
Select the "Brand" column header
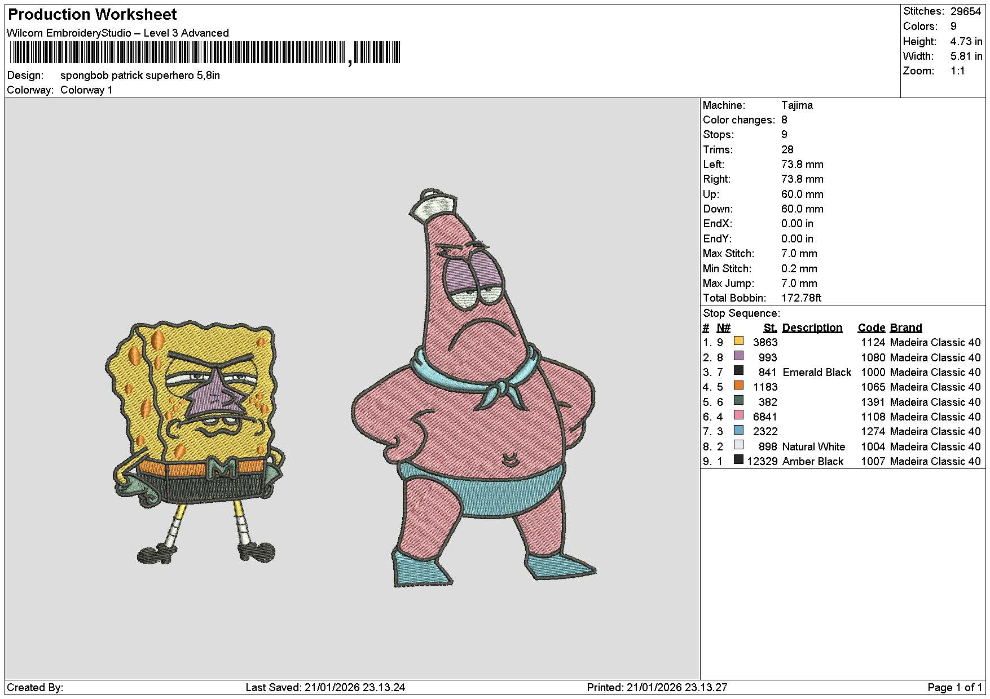[906, 328]
